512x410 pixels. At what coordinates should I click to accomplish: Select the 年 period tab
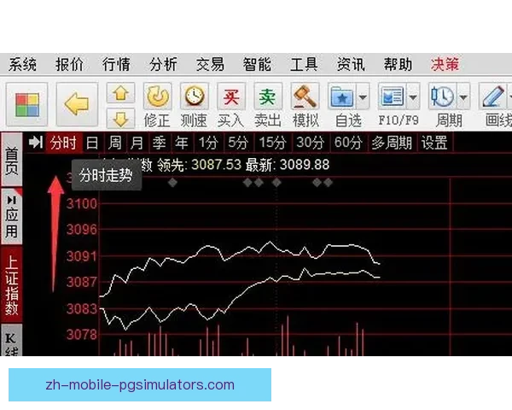182,143
